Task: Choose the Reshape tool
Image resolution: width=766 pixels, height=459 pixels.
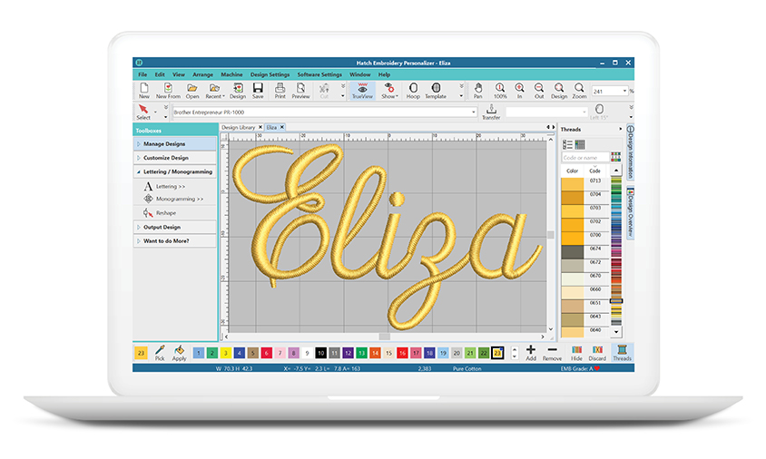Action: pos(160,213)
